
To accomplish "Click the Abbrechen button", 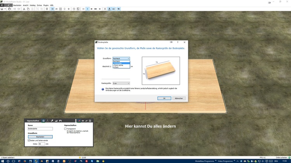I will (x=178, y=98).
